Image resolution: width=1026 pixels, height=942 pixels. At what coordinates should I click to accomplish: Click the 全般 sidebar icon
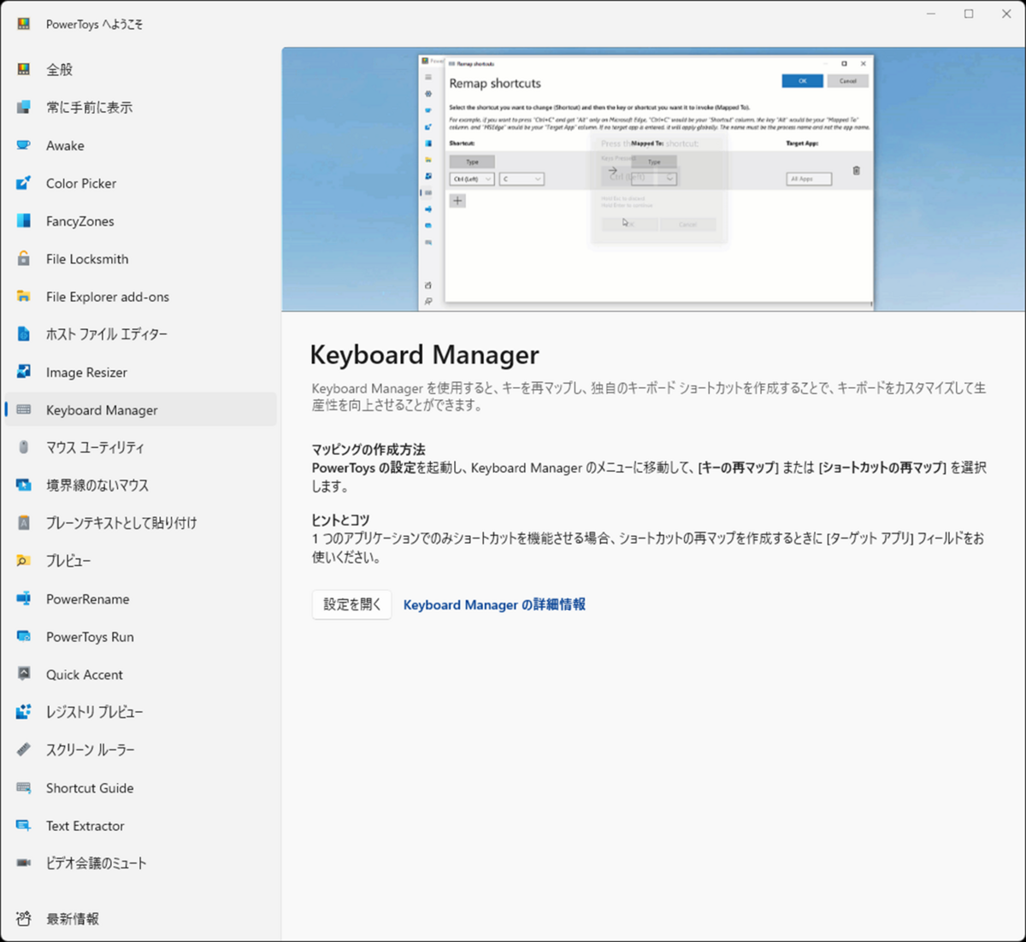tap(24, 69)
